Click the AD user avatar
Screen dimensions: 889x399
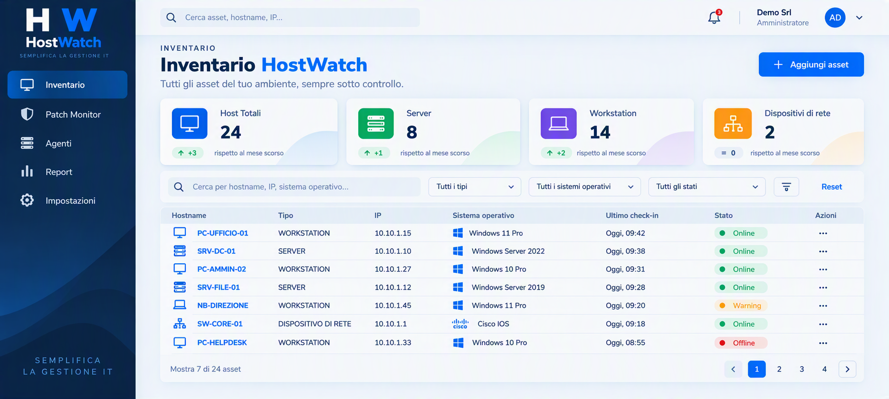click(835, 18)
